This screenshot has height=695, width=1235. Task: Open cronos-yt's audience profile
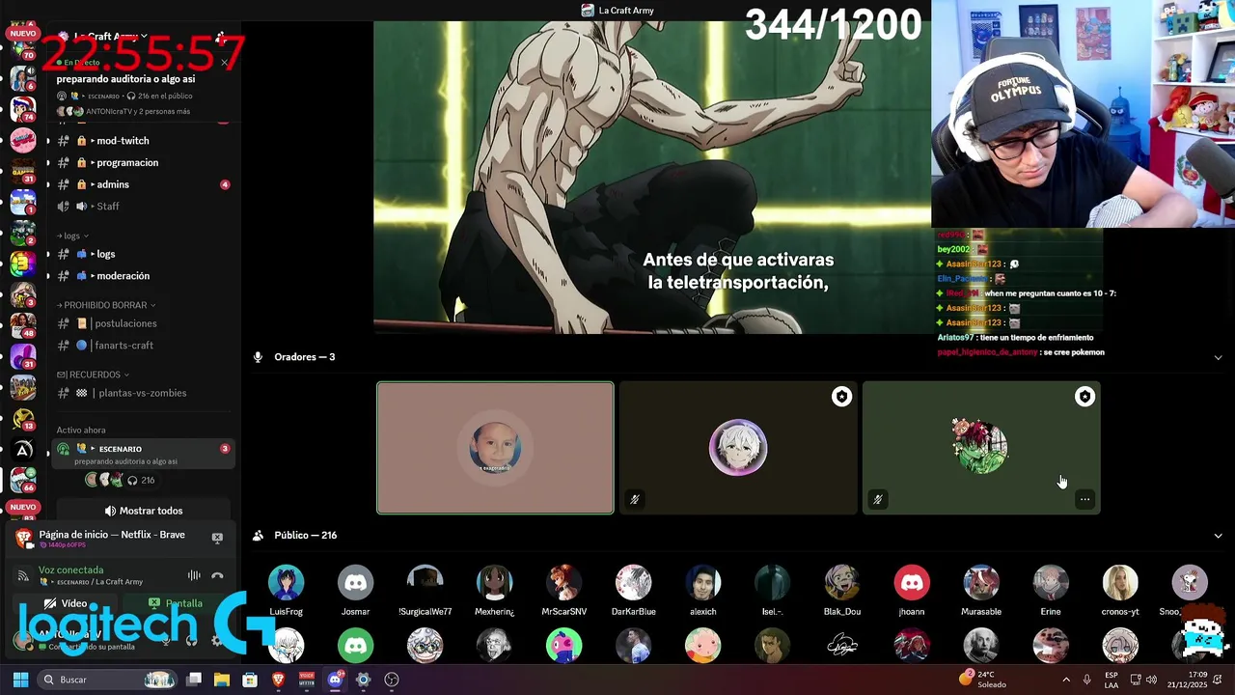[x=1120, y=590]
